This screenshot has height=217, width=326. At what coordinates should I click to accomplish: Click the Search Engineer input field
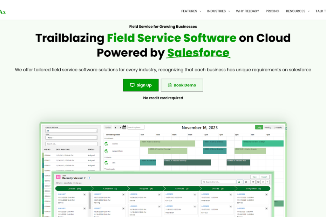coord(136,127)
